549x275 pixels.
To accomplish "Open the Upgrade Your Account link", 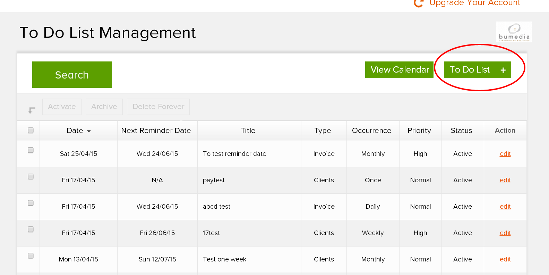I will click(x=474, y=3).
